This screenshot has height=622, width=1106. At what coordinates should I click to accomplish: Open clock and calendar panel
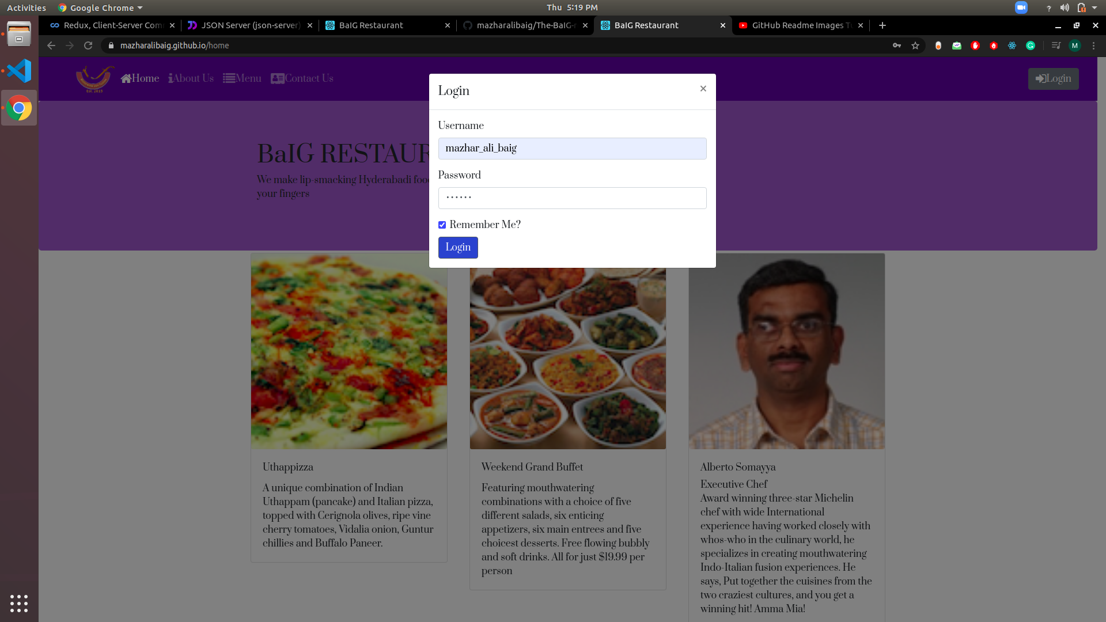[572, 7]
